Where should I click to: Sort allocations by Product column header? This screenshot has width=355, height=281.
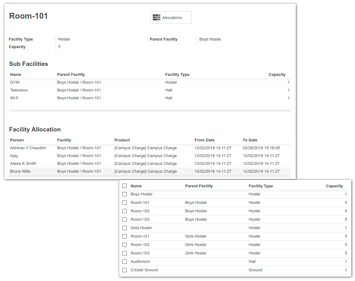click(x=122, y=140)
